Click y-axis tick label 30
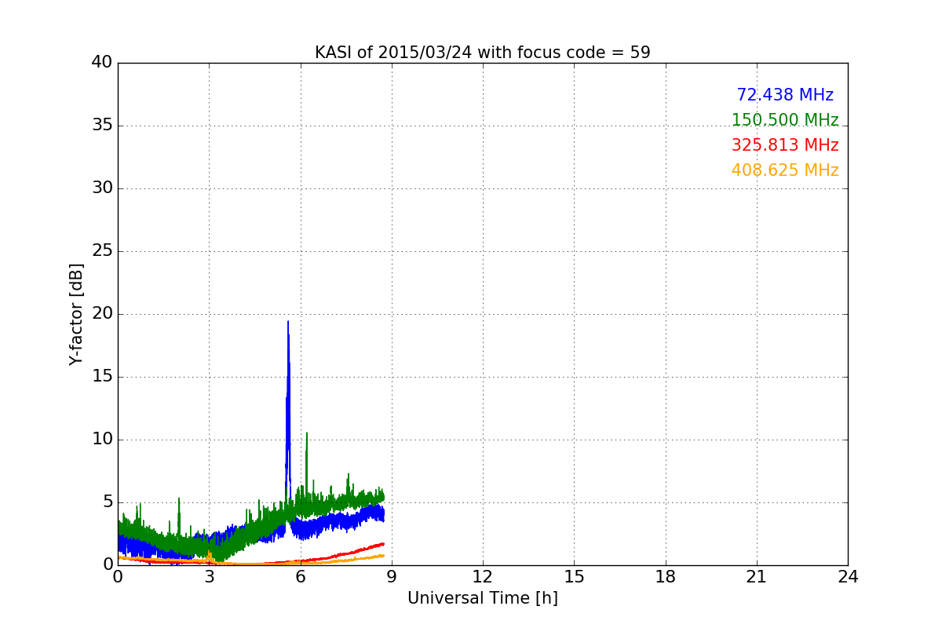942x628 pixels. point(102,188)
